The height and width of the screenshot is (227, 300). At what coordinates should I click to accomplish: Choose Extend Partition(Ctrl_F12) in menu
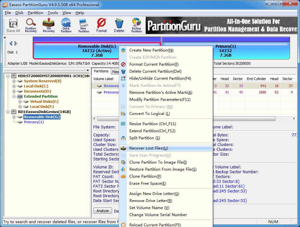[166, 131]
